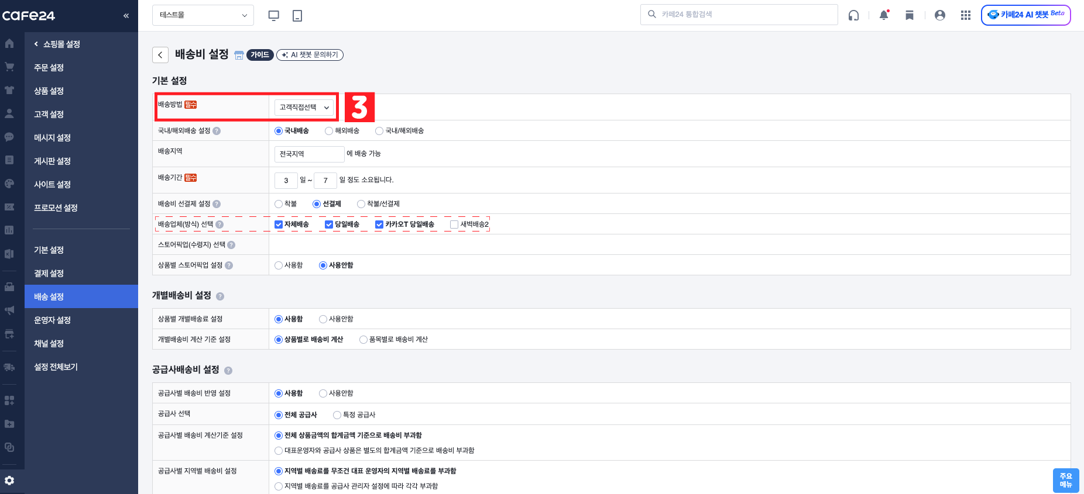Select the 해외배송 radio button
This screenshot has width=1084, height=494.
pyautogui.click(x=329, y=131)
